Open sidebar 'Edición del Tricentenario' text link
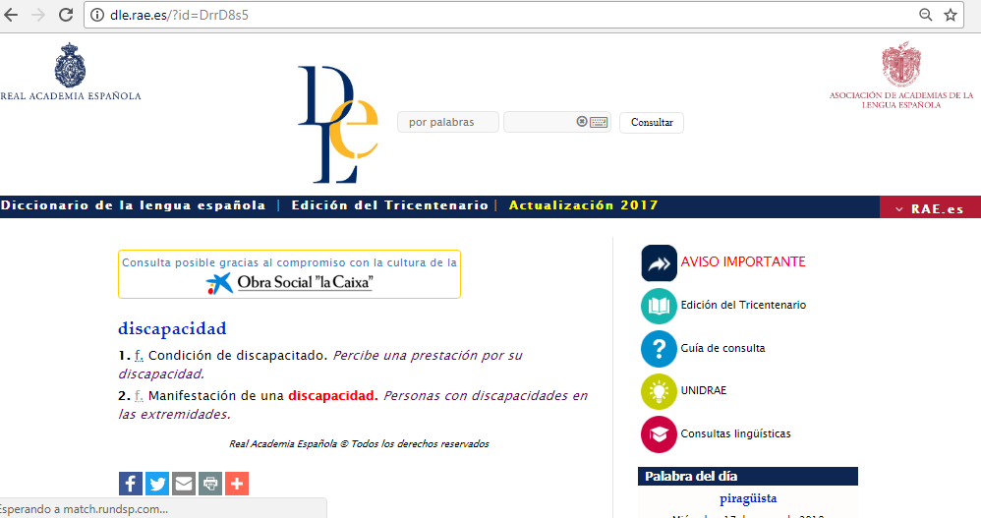 (x=743, y=305)
